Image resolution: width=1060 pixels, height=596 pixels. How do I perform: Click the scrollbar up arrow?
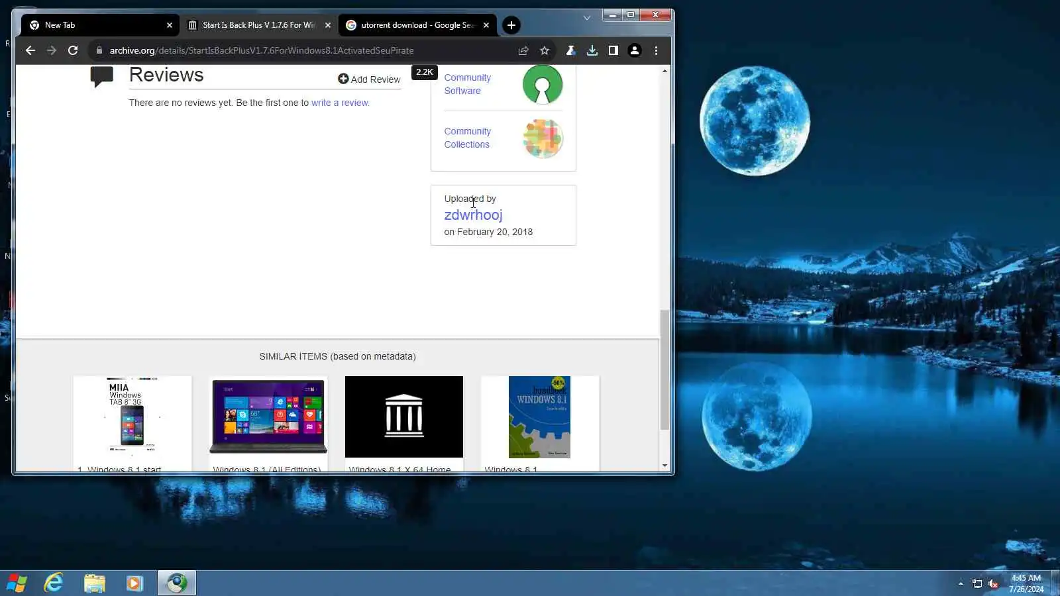point(664,70)
